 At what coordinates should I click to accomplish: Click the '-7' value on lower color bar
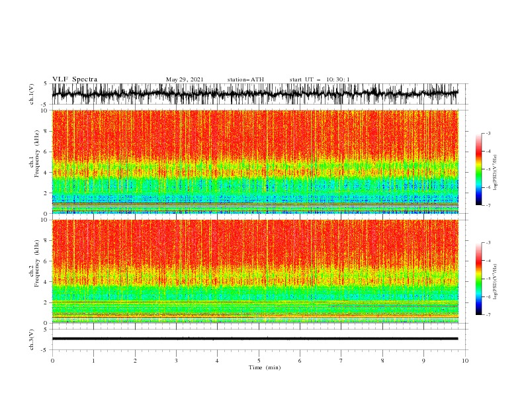pyautogui.click(x=488, y=314)
